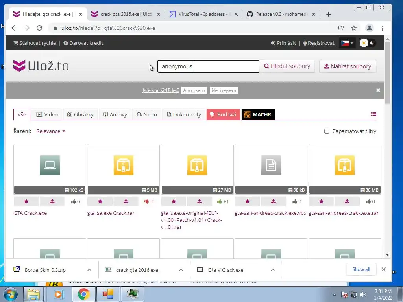
Task: Open Relevance sorting dropdown
Action: point(51,131)
